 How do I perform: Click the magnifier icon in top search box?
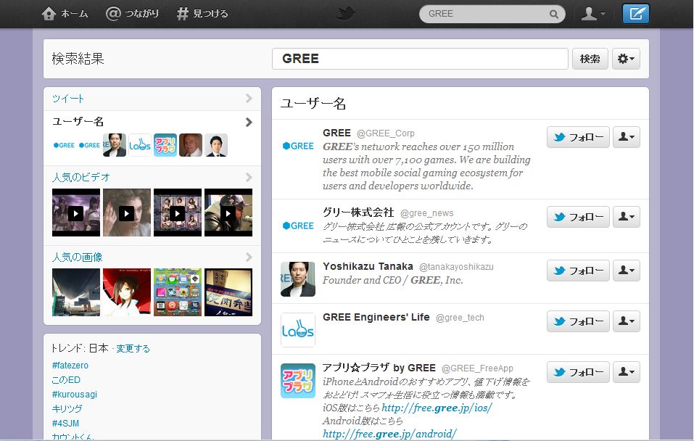(554, 15)
